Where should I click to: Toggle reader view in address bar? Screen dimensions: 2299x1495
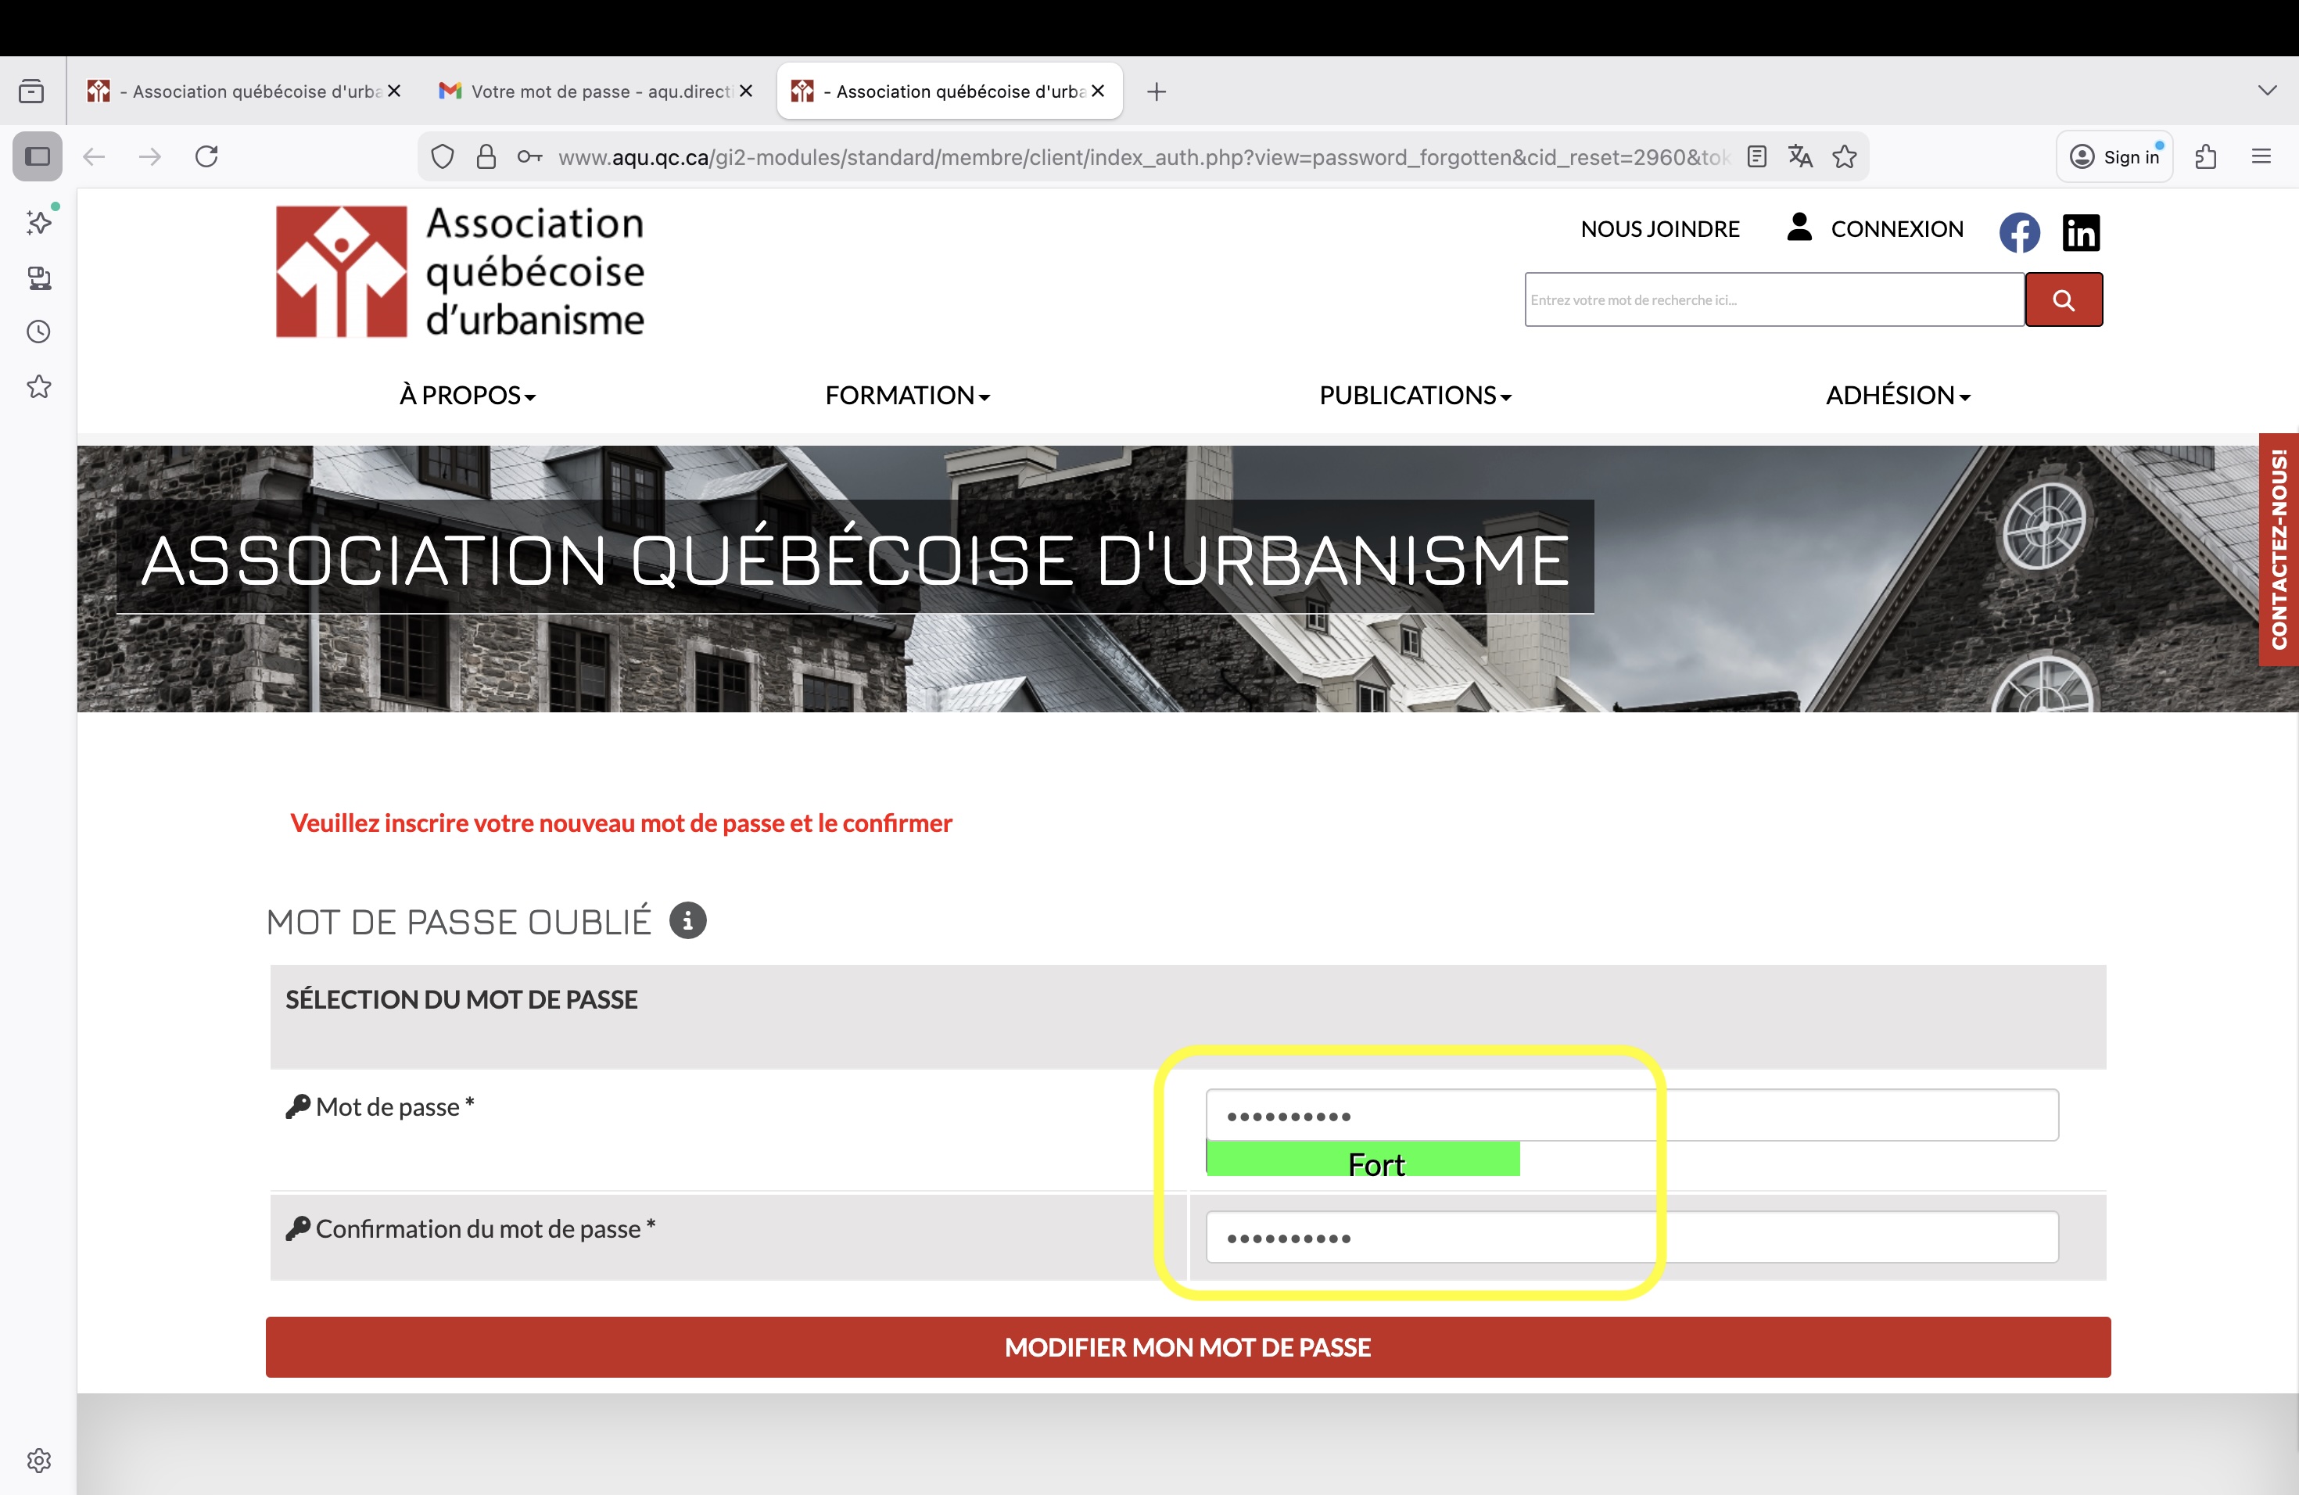tap(1757, 156)
